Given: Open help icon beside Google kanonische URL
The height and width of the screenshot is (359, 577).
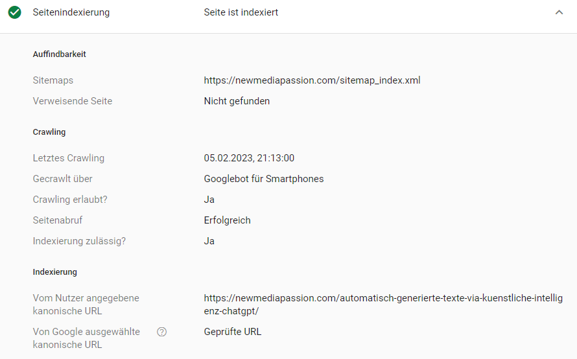Looking at the screenshot, I should point(161,332).
